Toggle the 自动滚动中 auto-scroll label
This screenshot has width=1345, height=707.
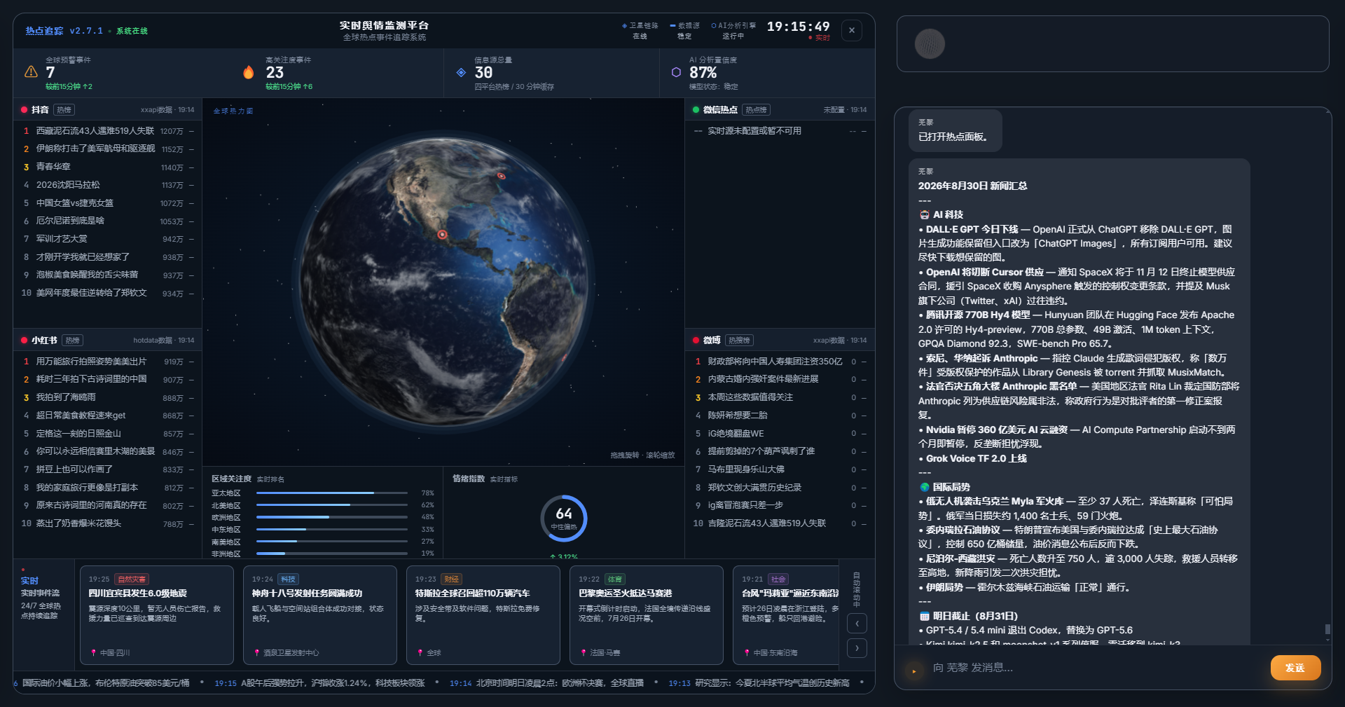[856, 589]
